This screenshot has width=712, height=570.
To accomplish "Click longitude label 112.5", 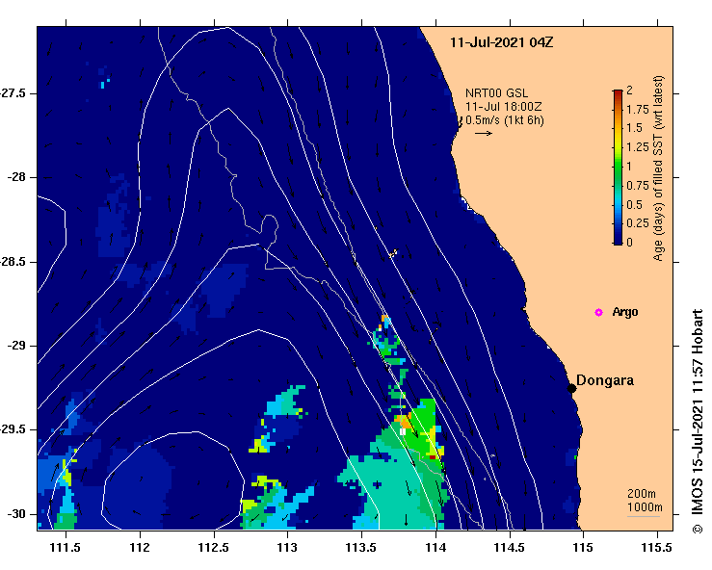I will (x=214, y=547).
